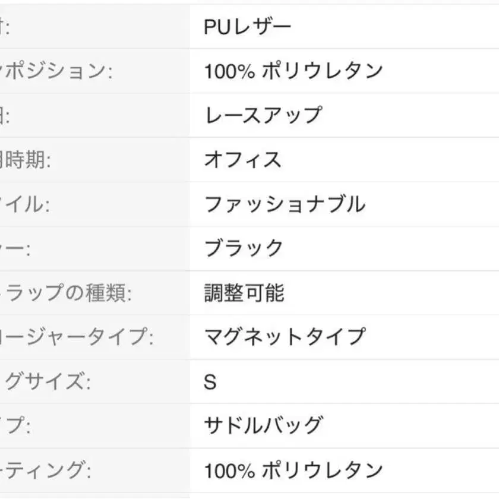499x499 pixels.
Task: Select the ージャータイプ: label
Action: 77,337
